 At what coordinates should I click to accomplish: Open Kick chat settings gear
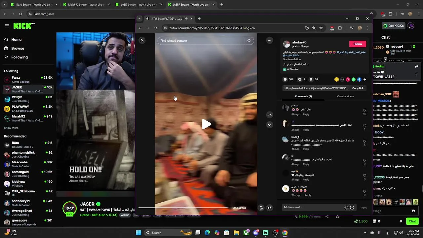click(401, 221)
